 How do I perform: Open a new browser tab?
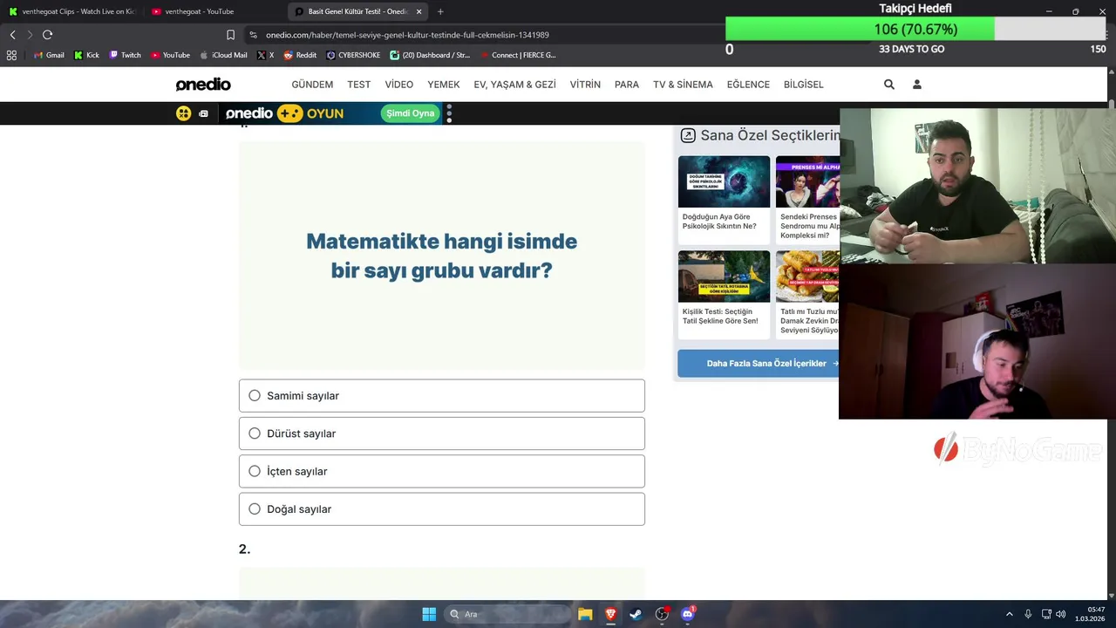pos(440,11)
